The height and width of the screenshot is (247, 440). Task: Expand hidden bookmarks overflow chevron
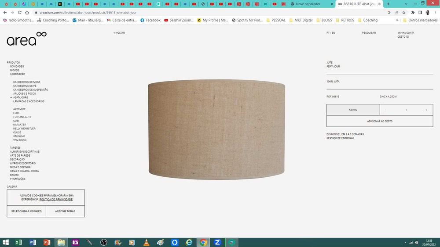coord(397,20)
